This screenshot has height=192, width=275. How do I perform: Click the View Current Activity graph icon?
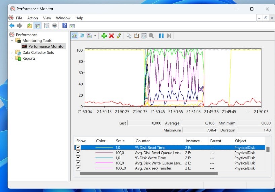coord(74,36)
